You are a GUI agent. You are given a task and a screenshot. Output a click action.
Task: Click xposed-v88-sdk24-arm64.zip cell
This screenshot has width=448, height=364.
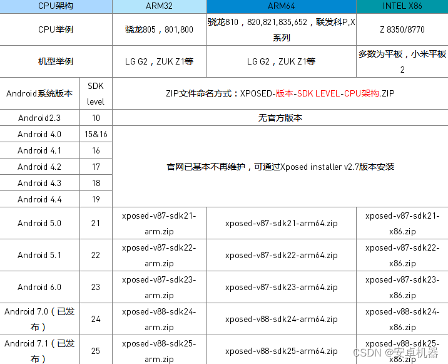pyautogui.click(x=282, y=319)
